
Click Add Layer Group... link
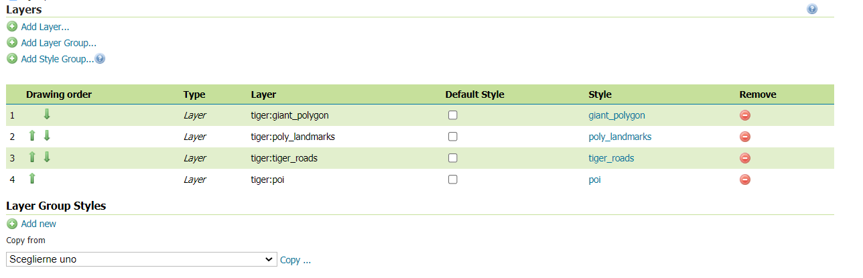pos(58,43)
